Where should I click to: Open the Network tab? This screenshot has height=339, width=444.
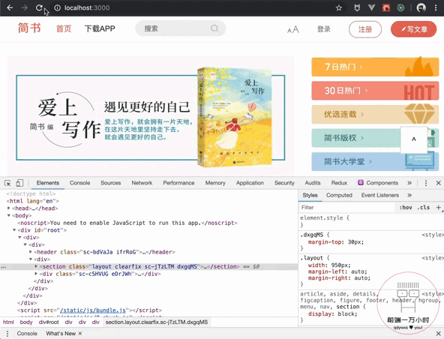pyautogui.click(x=142, y=183)
